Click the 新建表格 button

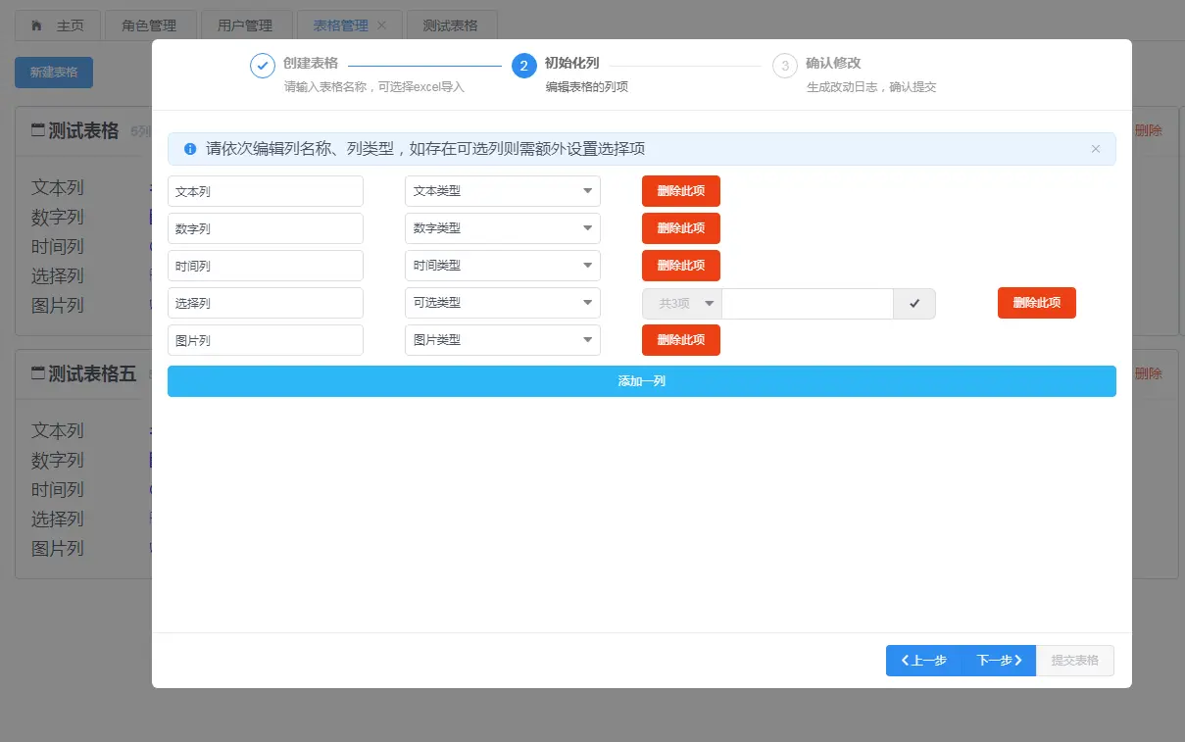(x=53, y=72)
